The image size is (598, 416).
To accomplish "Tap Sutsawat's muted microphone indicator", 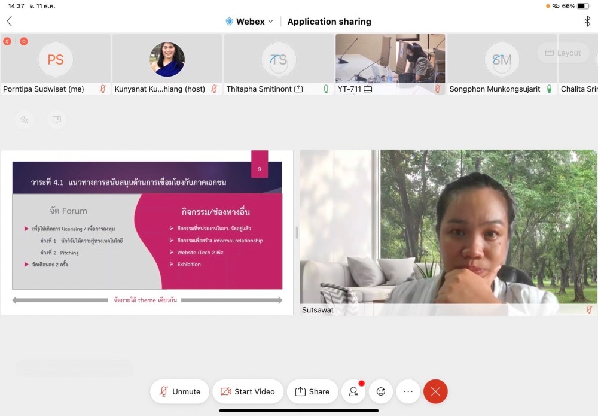I will 589,310.
